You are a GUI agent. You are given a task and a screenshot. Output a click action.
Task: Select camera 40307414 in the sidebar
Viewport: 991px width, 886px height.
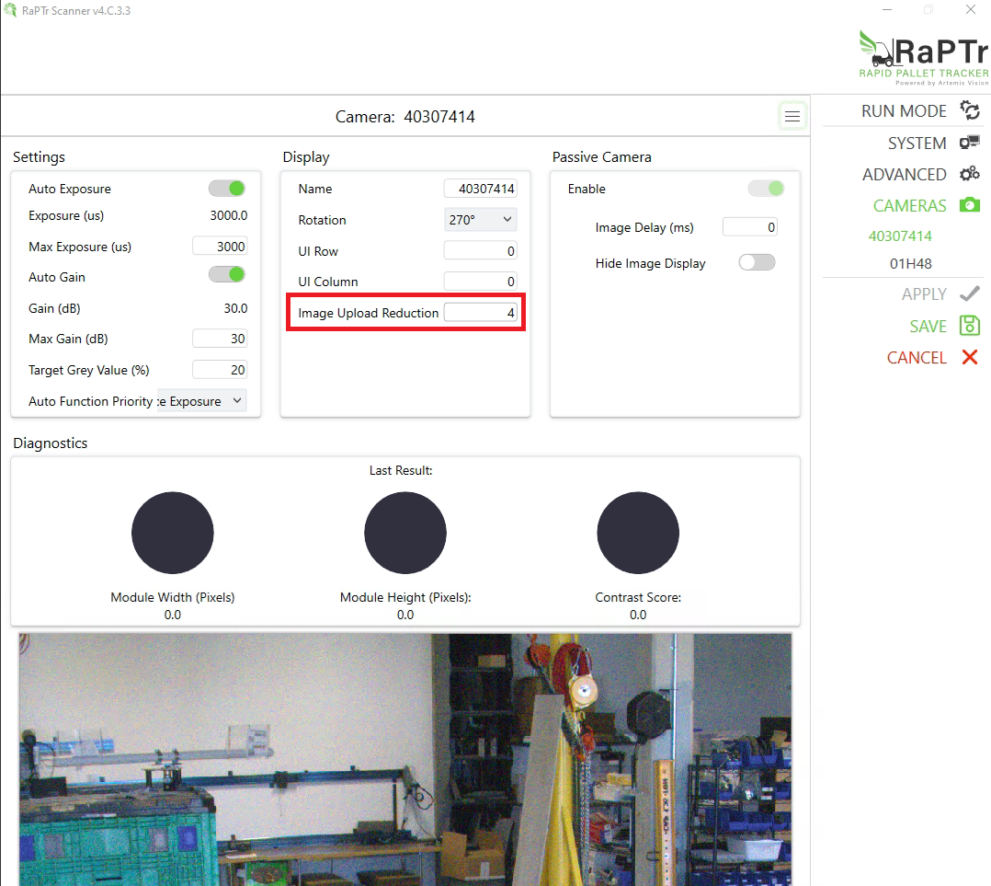pos(900,236)
